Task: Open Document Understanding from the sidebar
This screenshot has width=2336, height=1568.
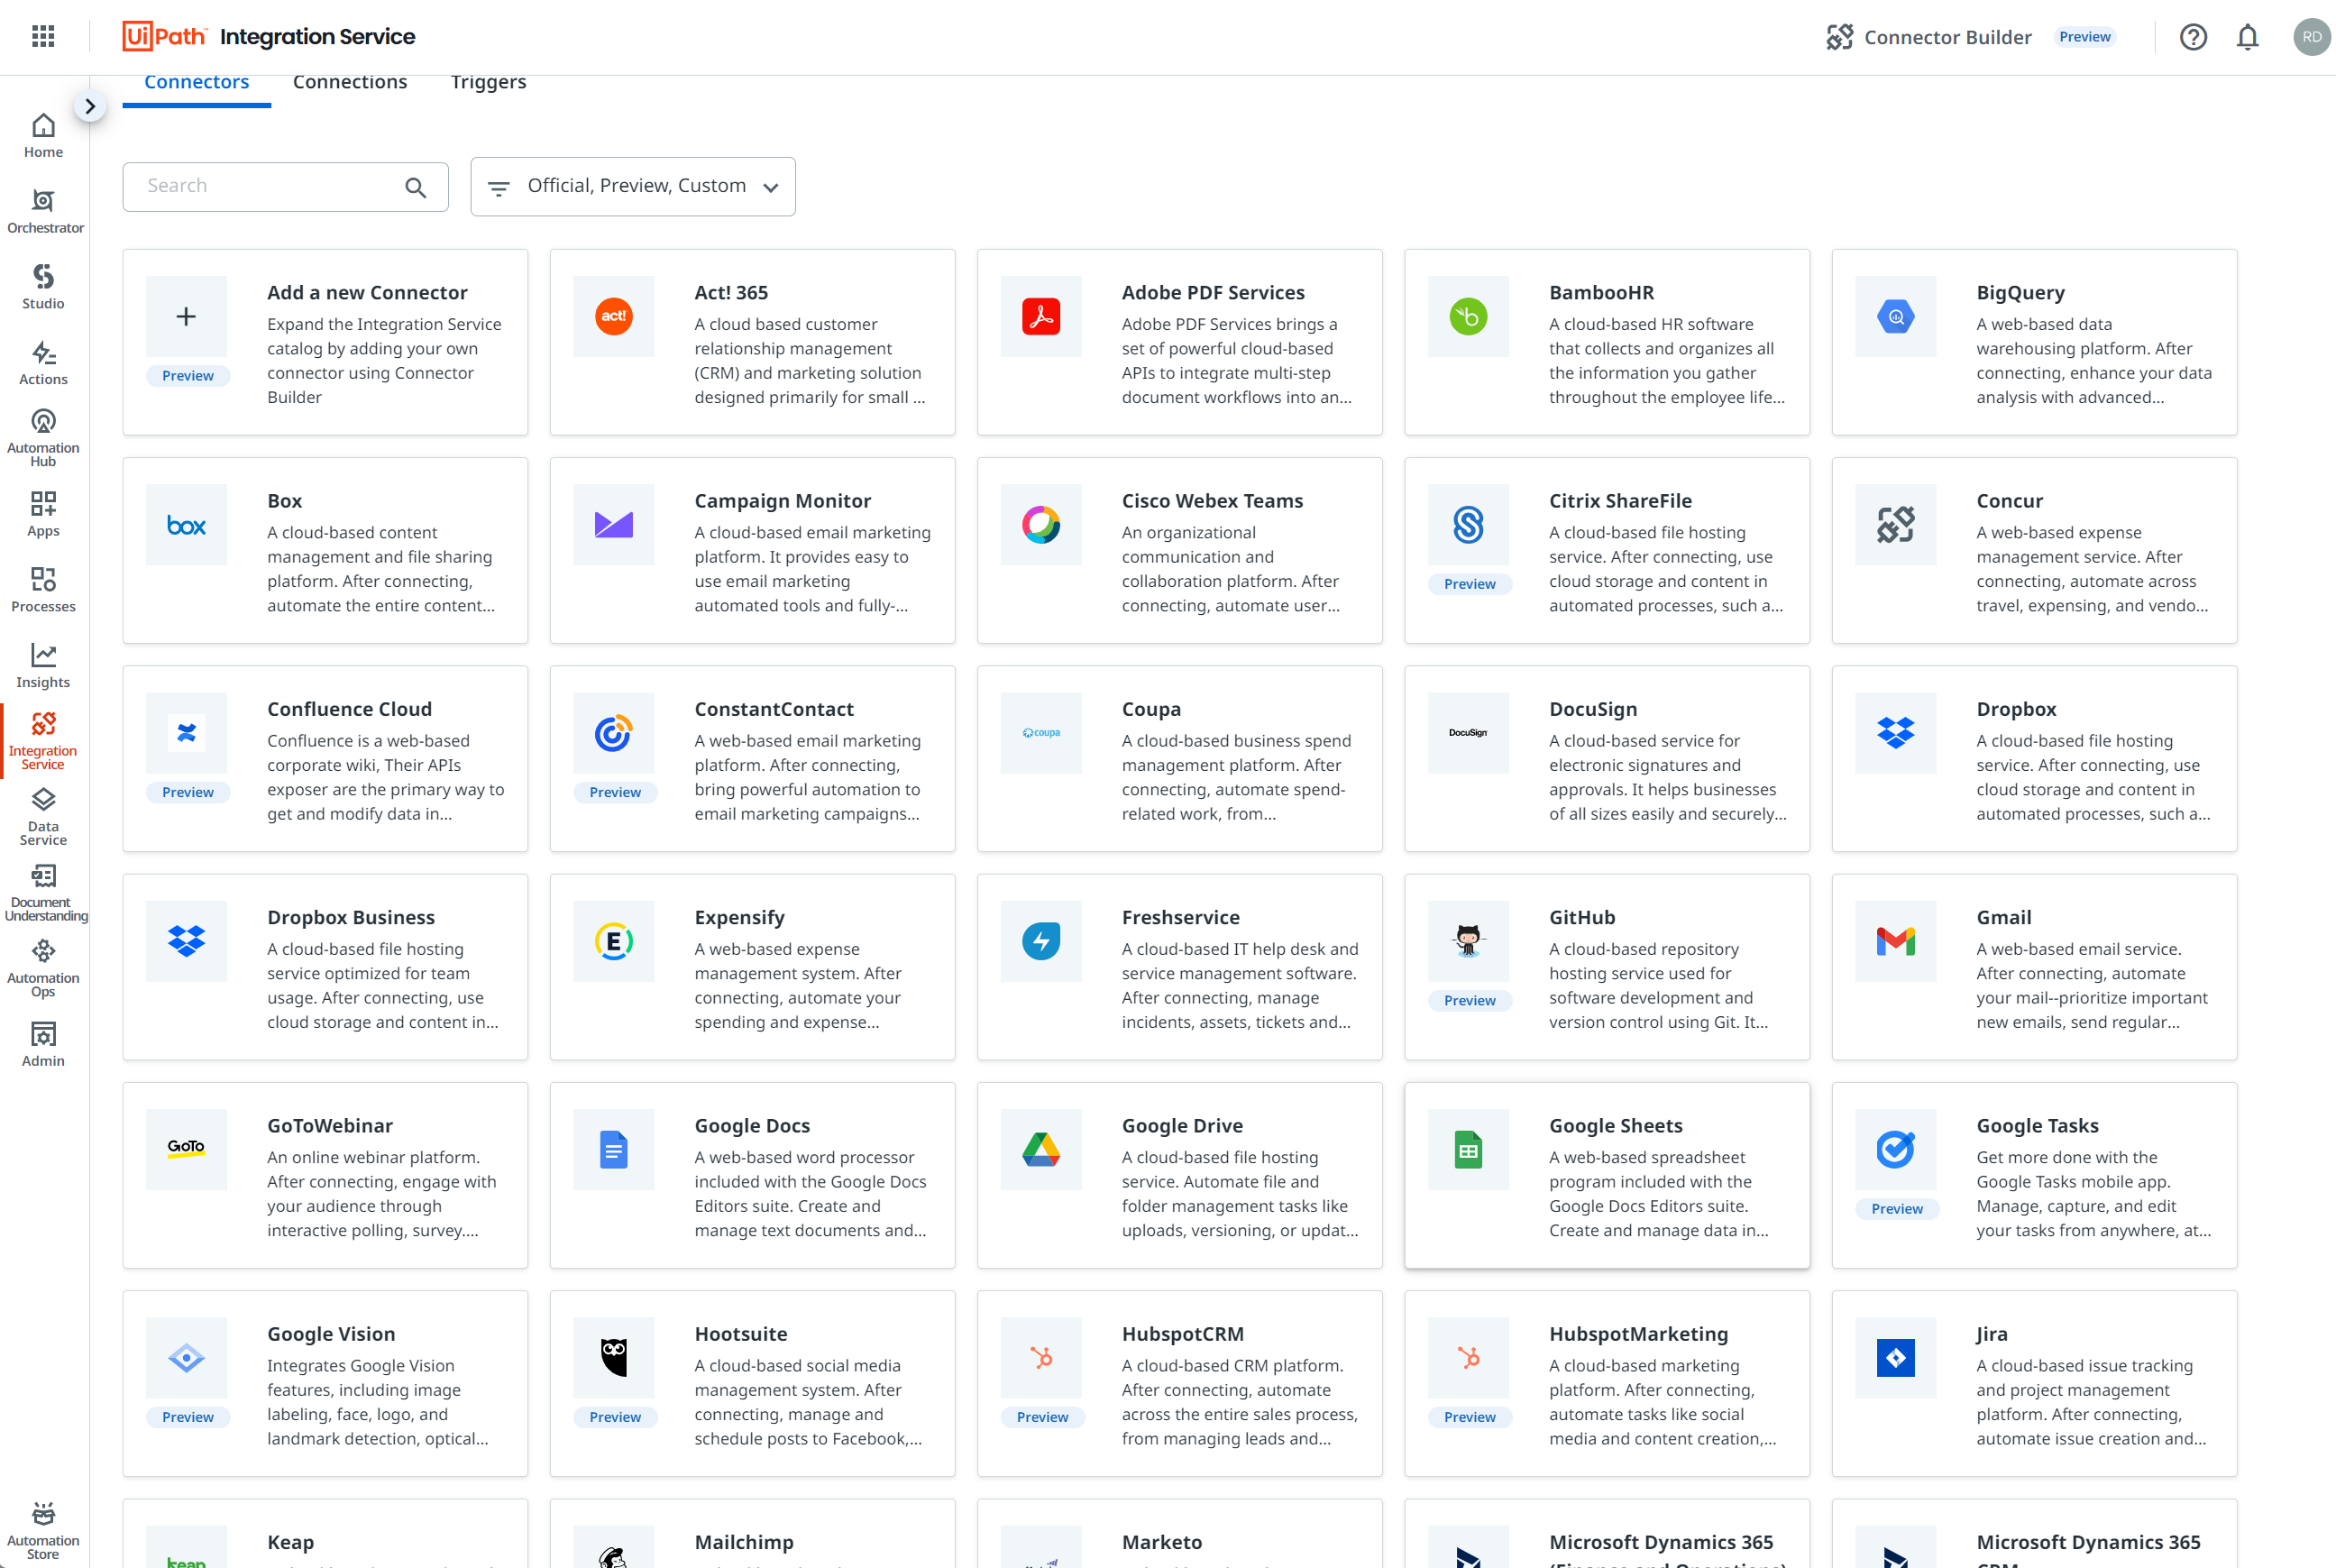Action: pyautogui.click(x=45, y=894)
